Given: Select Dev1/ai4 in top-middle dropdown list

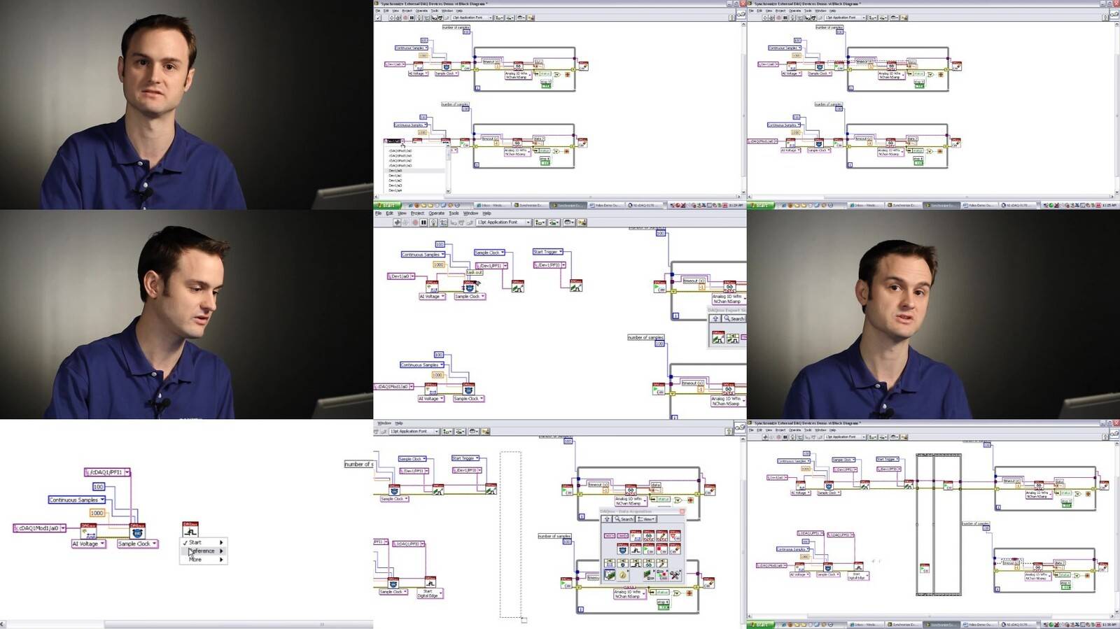Looking at the screenshot, I should click(414, 190).
